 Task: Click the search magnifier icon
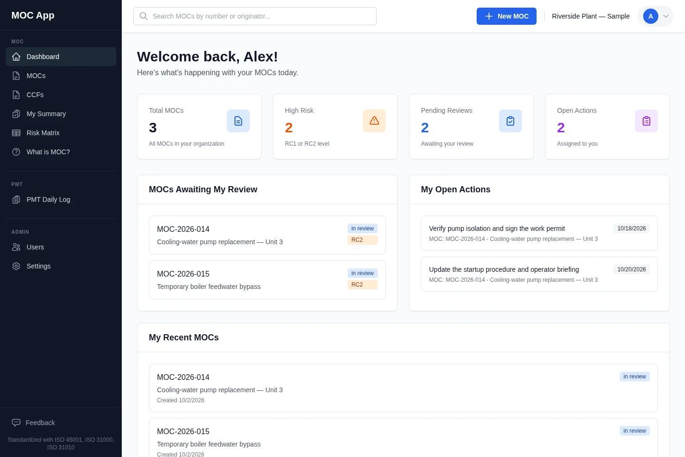(144, 16)
